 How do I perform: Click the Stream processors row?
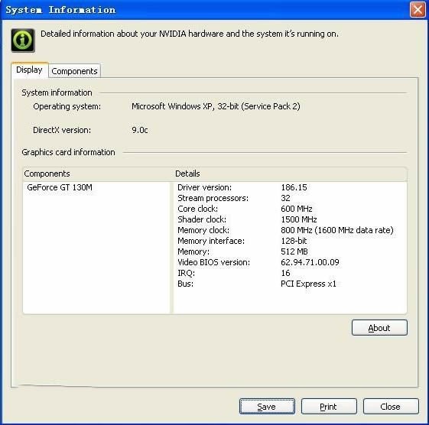[x=290, y=198]
